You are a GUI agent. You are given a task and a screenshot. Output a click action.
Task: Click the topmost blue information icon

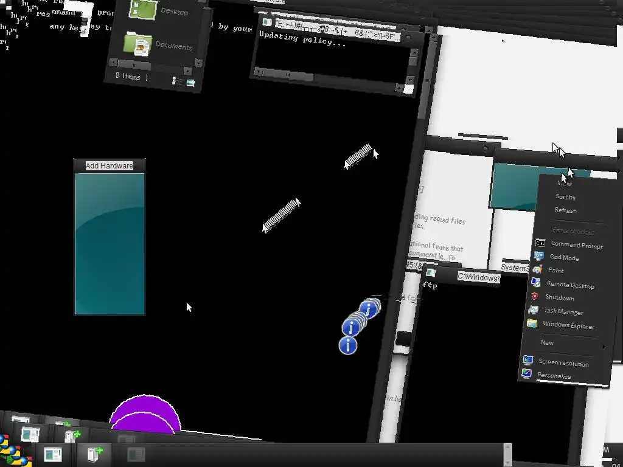(370, 308)
